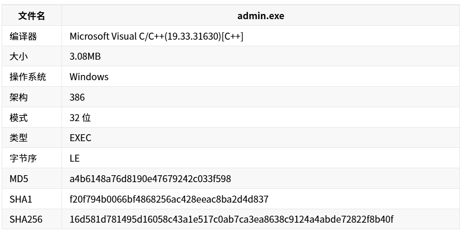Click the Microsoft Visual C/C++ compiler value
The width and height of the screenshot is (466, 234).
pyautogui.click(x=156, y=37)
